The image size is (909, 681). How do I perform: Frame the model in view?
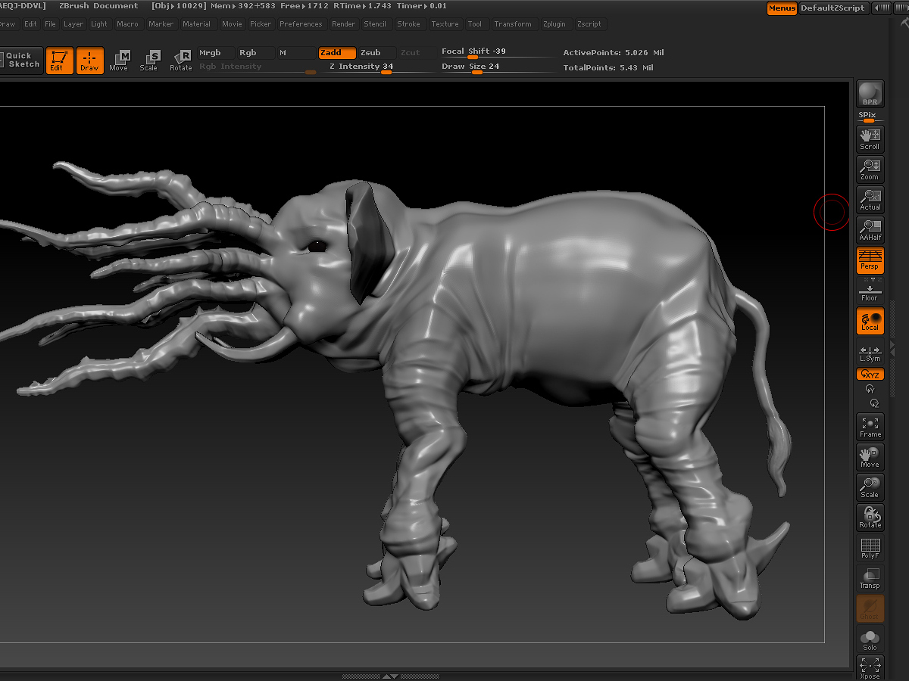870,427
